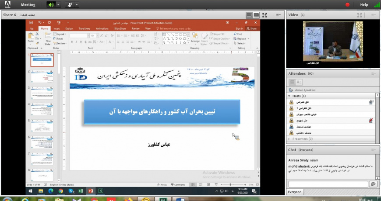
Task: Click the Cut scissors icon
Action: (37, 34)
